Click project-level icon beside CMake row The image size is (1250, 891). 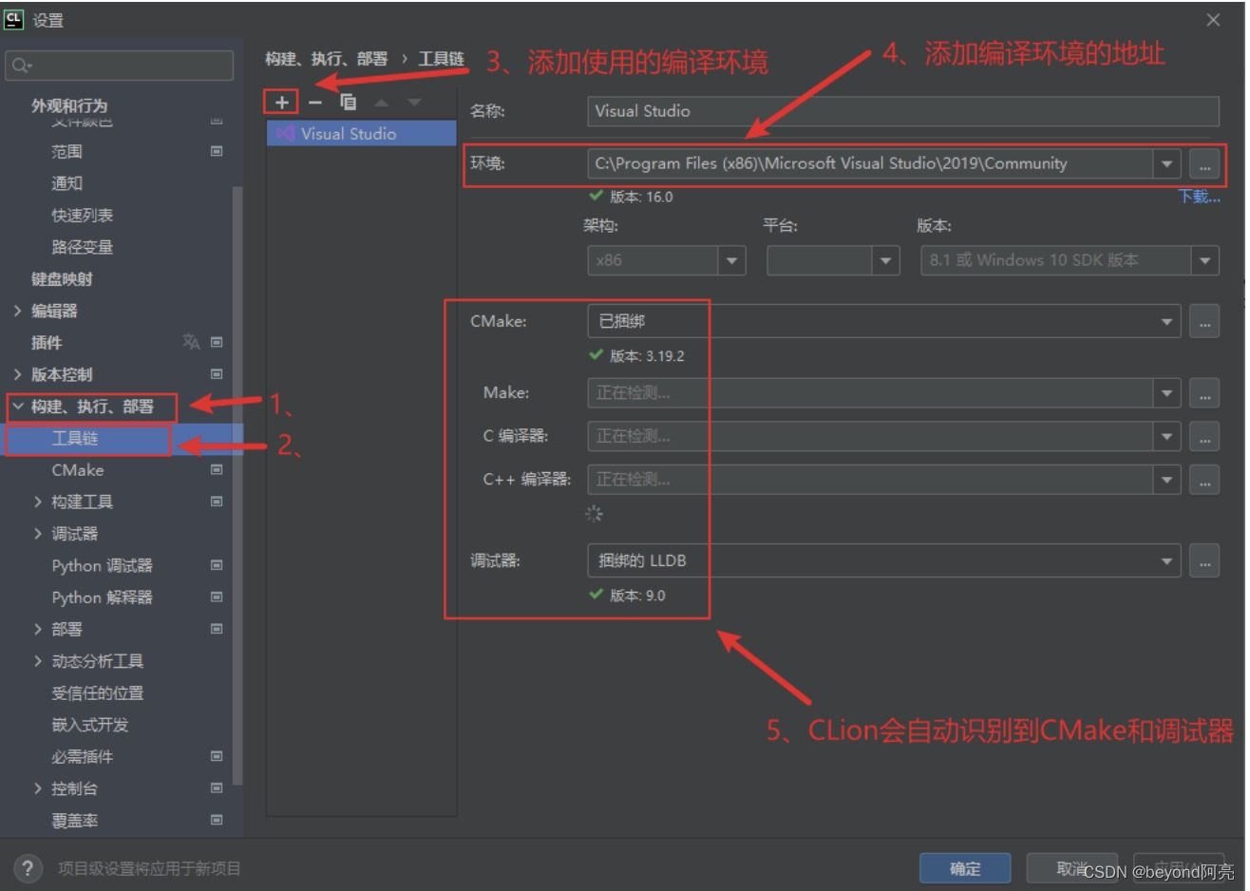[x=217, y=469]
